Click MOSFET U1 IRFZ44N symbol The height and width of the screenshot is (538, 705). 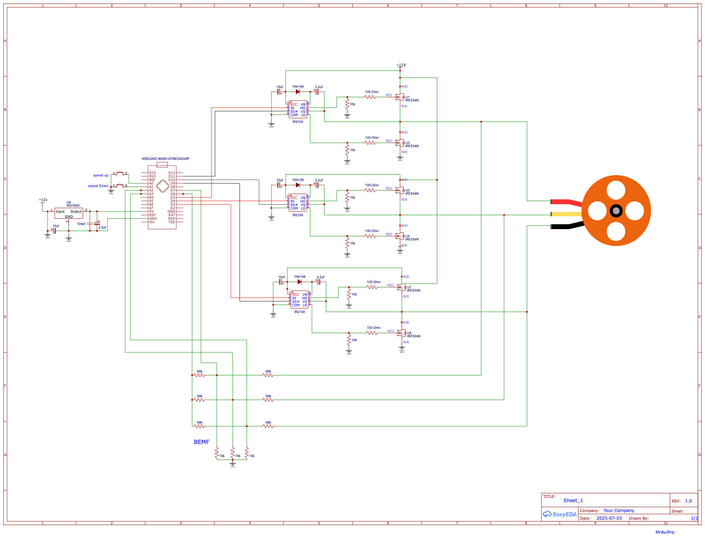coord(402,97)
